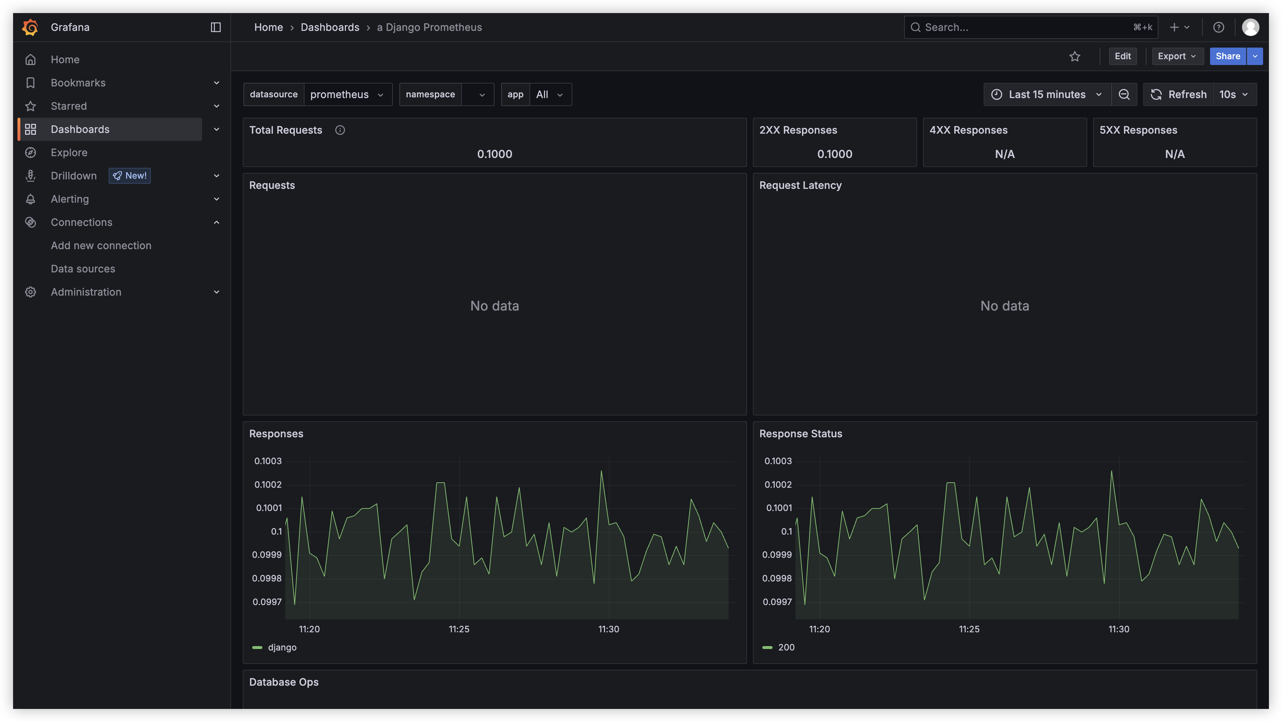The height and width of the screenshot is (722, 1282).
Task: Click the Request Latency panel title
Action: 800,186
